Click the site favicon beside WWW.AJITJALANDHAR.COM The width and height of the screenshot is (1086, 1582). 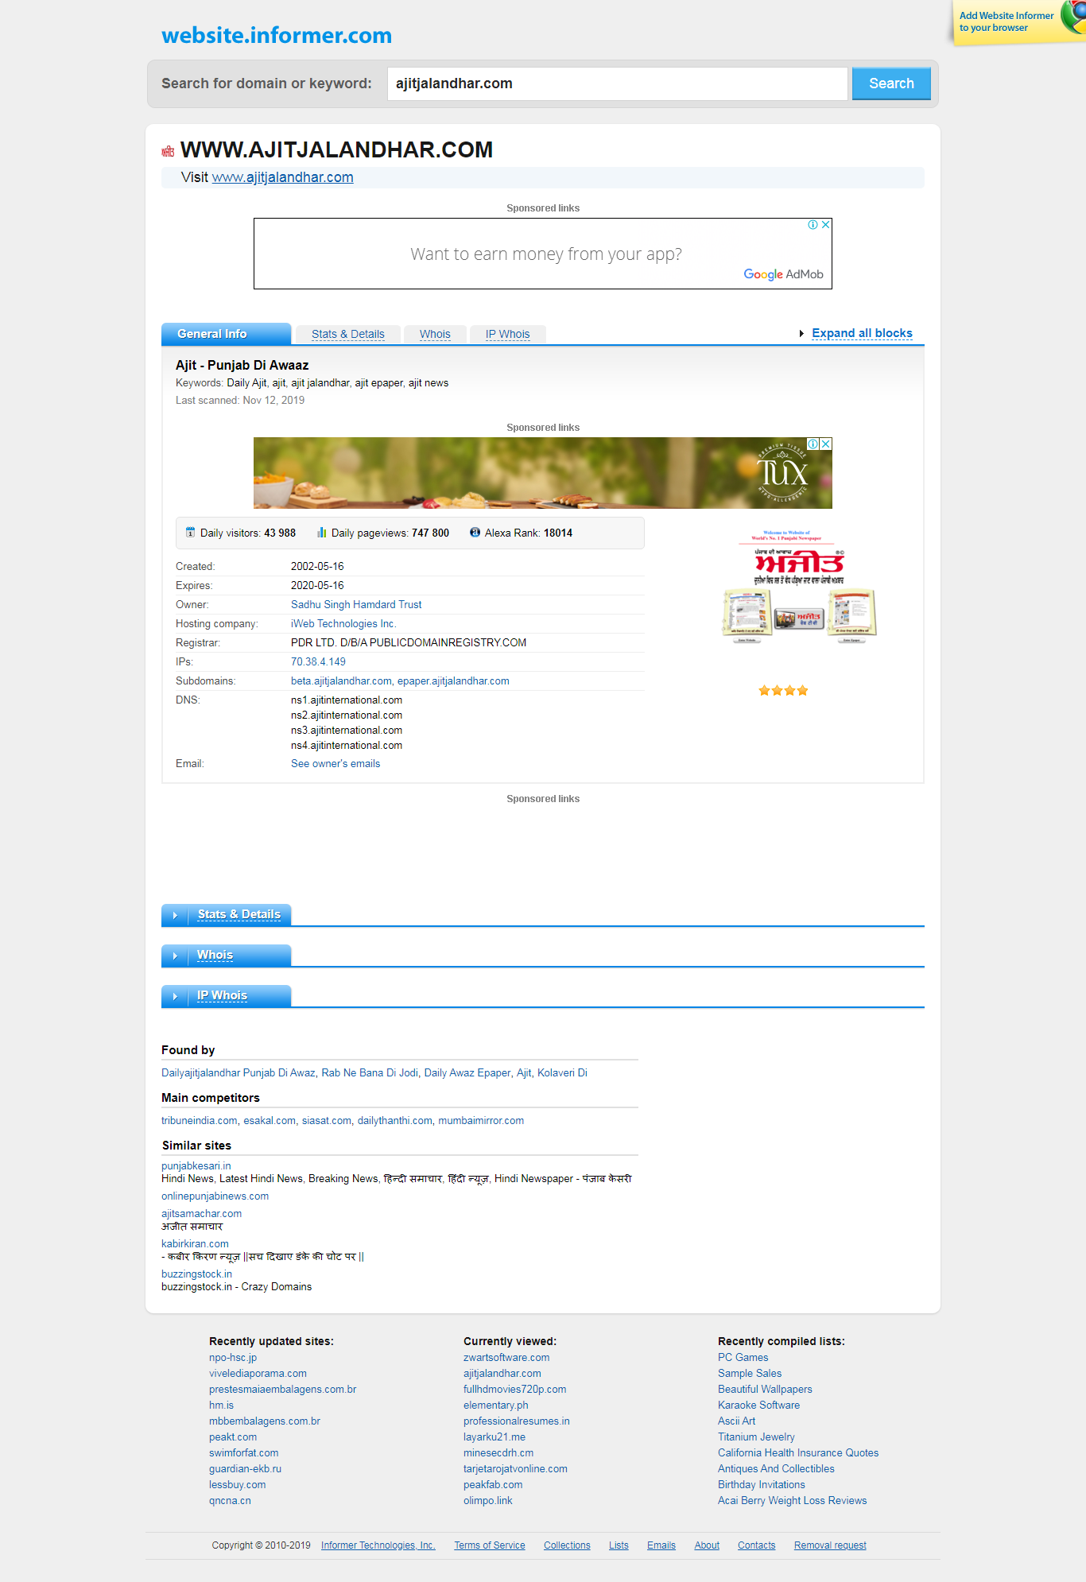(x=168, y=151)
